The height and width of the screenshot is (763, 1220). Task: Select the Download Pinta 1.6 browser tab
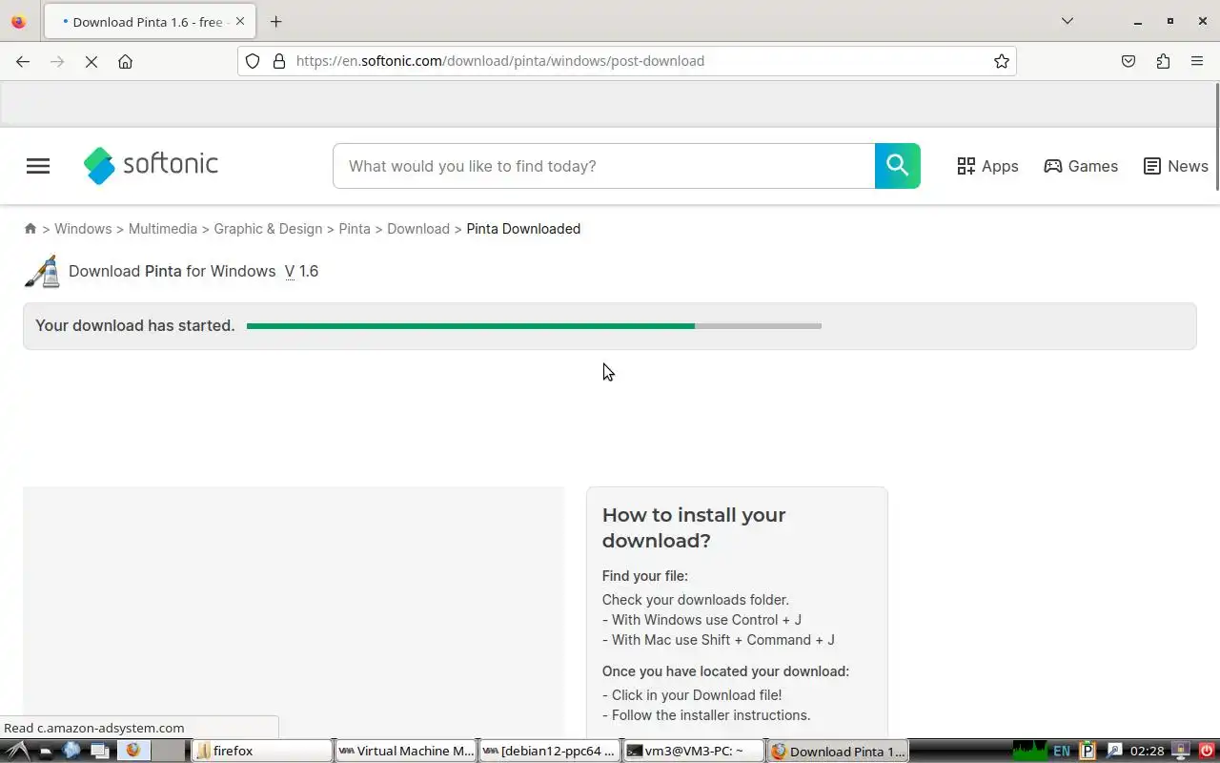[x=148, y=21]
